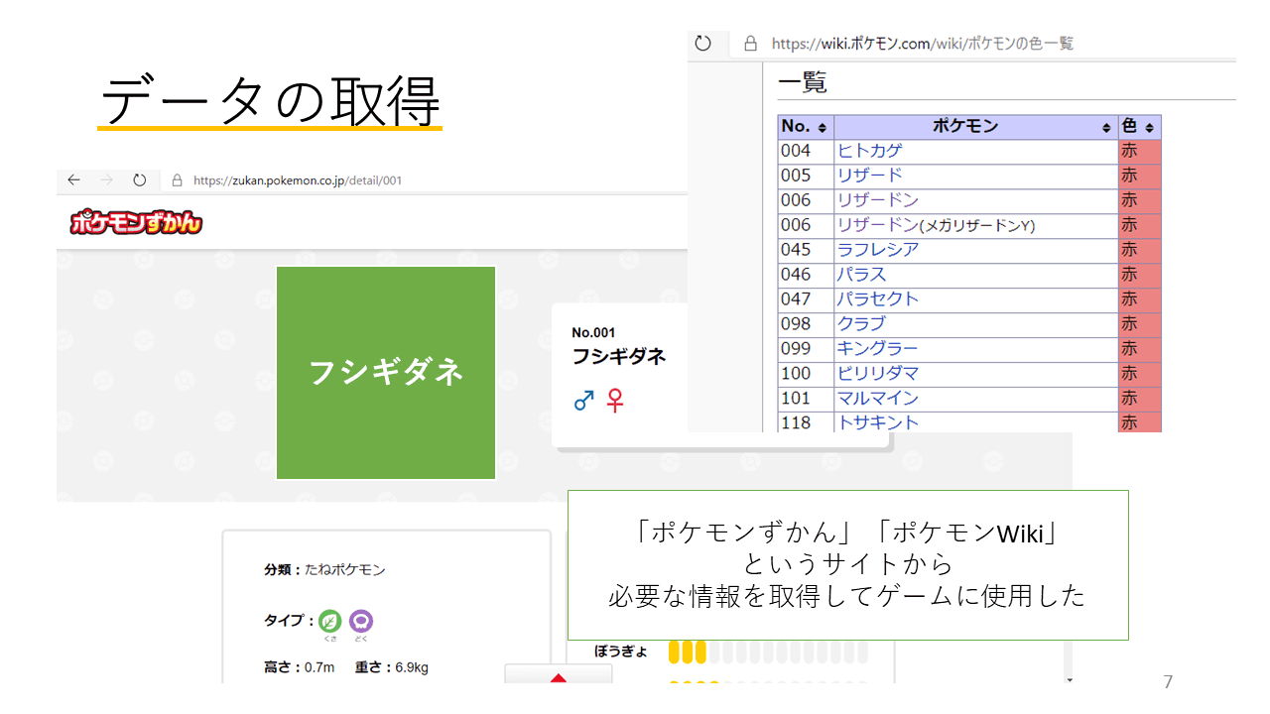Viewport: 1270px width, 714px height.
Task: Open the リザード link in row 005
Action: 870,176
